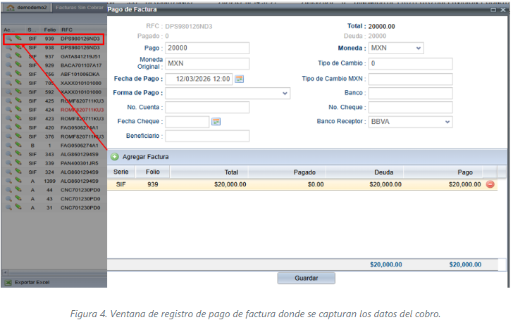Image resolution: width=513 pixels, height=320 pixels.
Task: Click the green payment icon for folio 938
Action: tap(18, 47)
